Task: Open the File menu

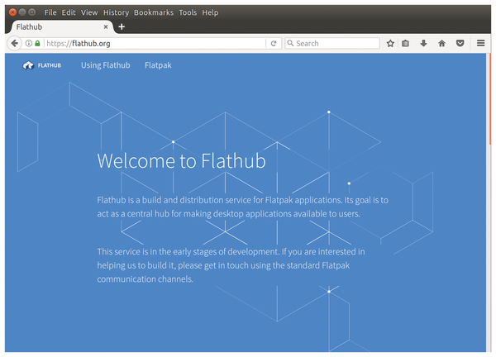Action: [x=50, y=12]
